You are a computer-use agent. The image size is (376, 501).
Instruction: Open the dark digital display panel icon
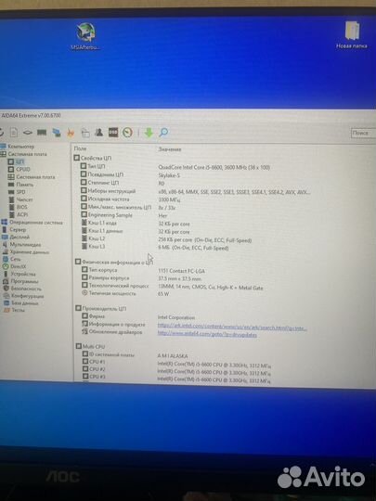[x=113, y=133]
